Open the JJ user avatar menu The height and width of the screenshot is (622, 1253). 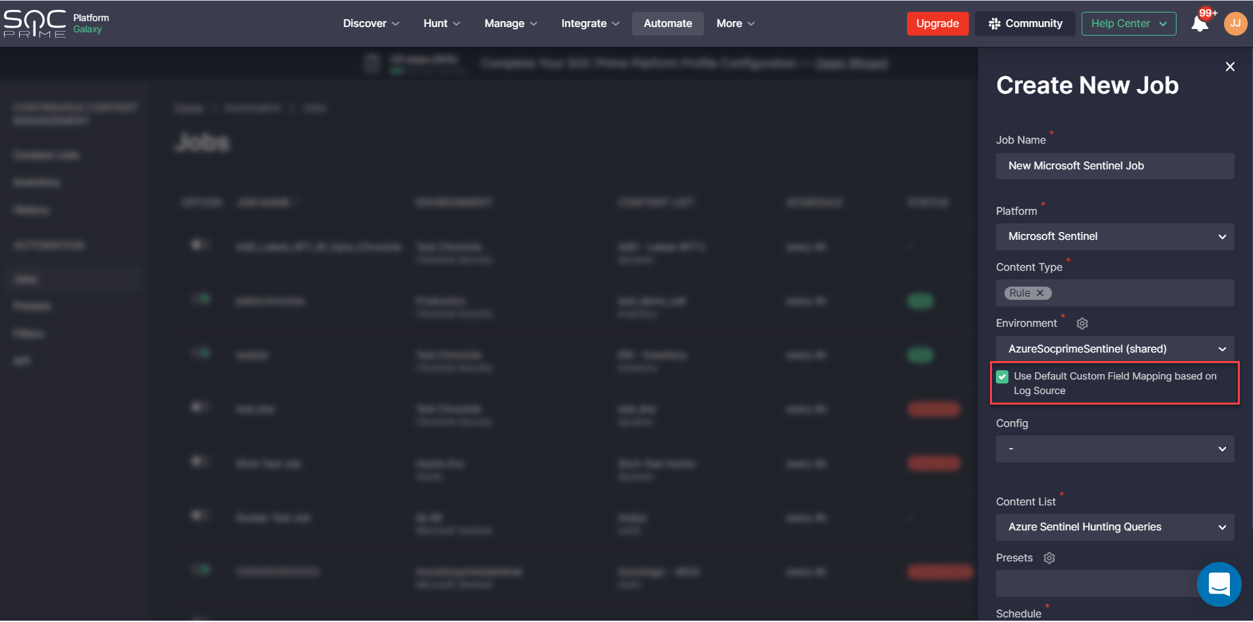pyautogui.click(x=1235, y=24)
